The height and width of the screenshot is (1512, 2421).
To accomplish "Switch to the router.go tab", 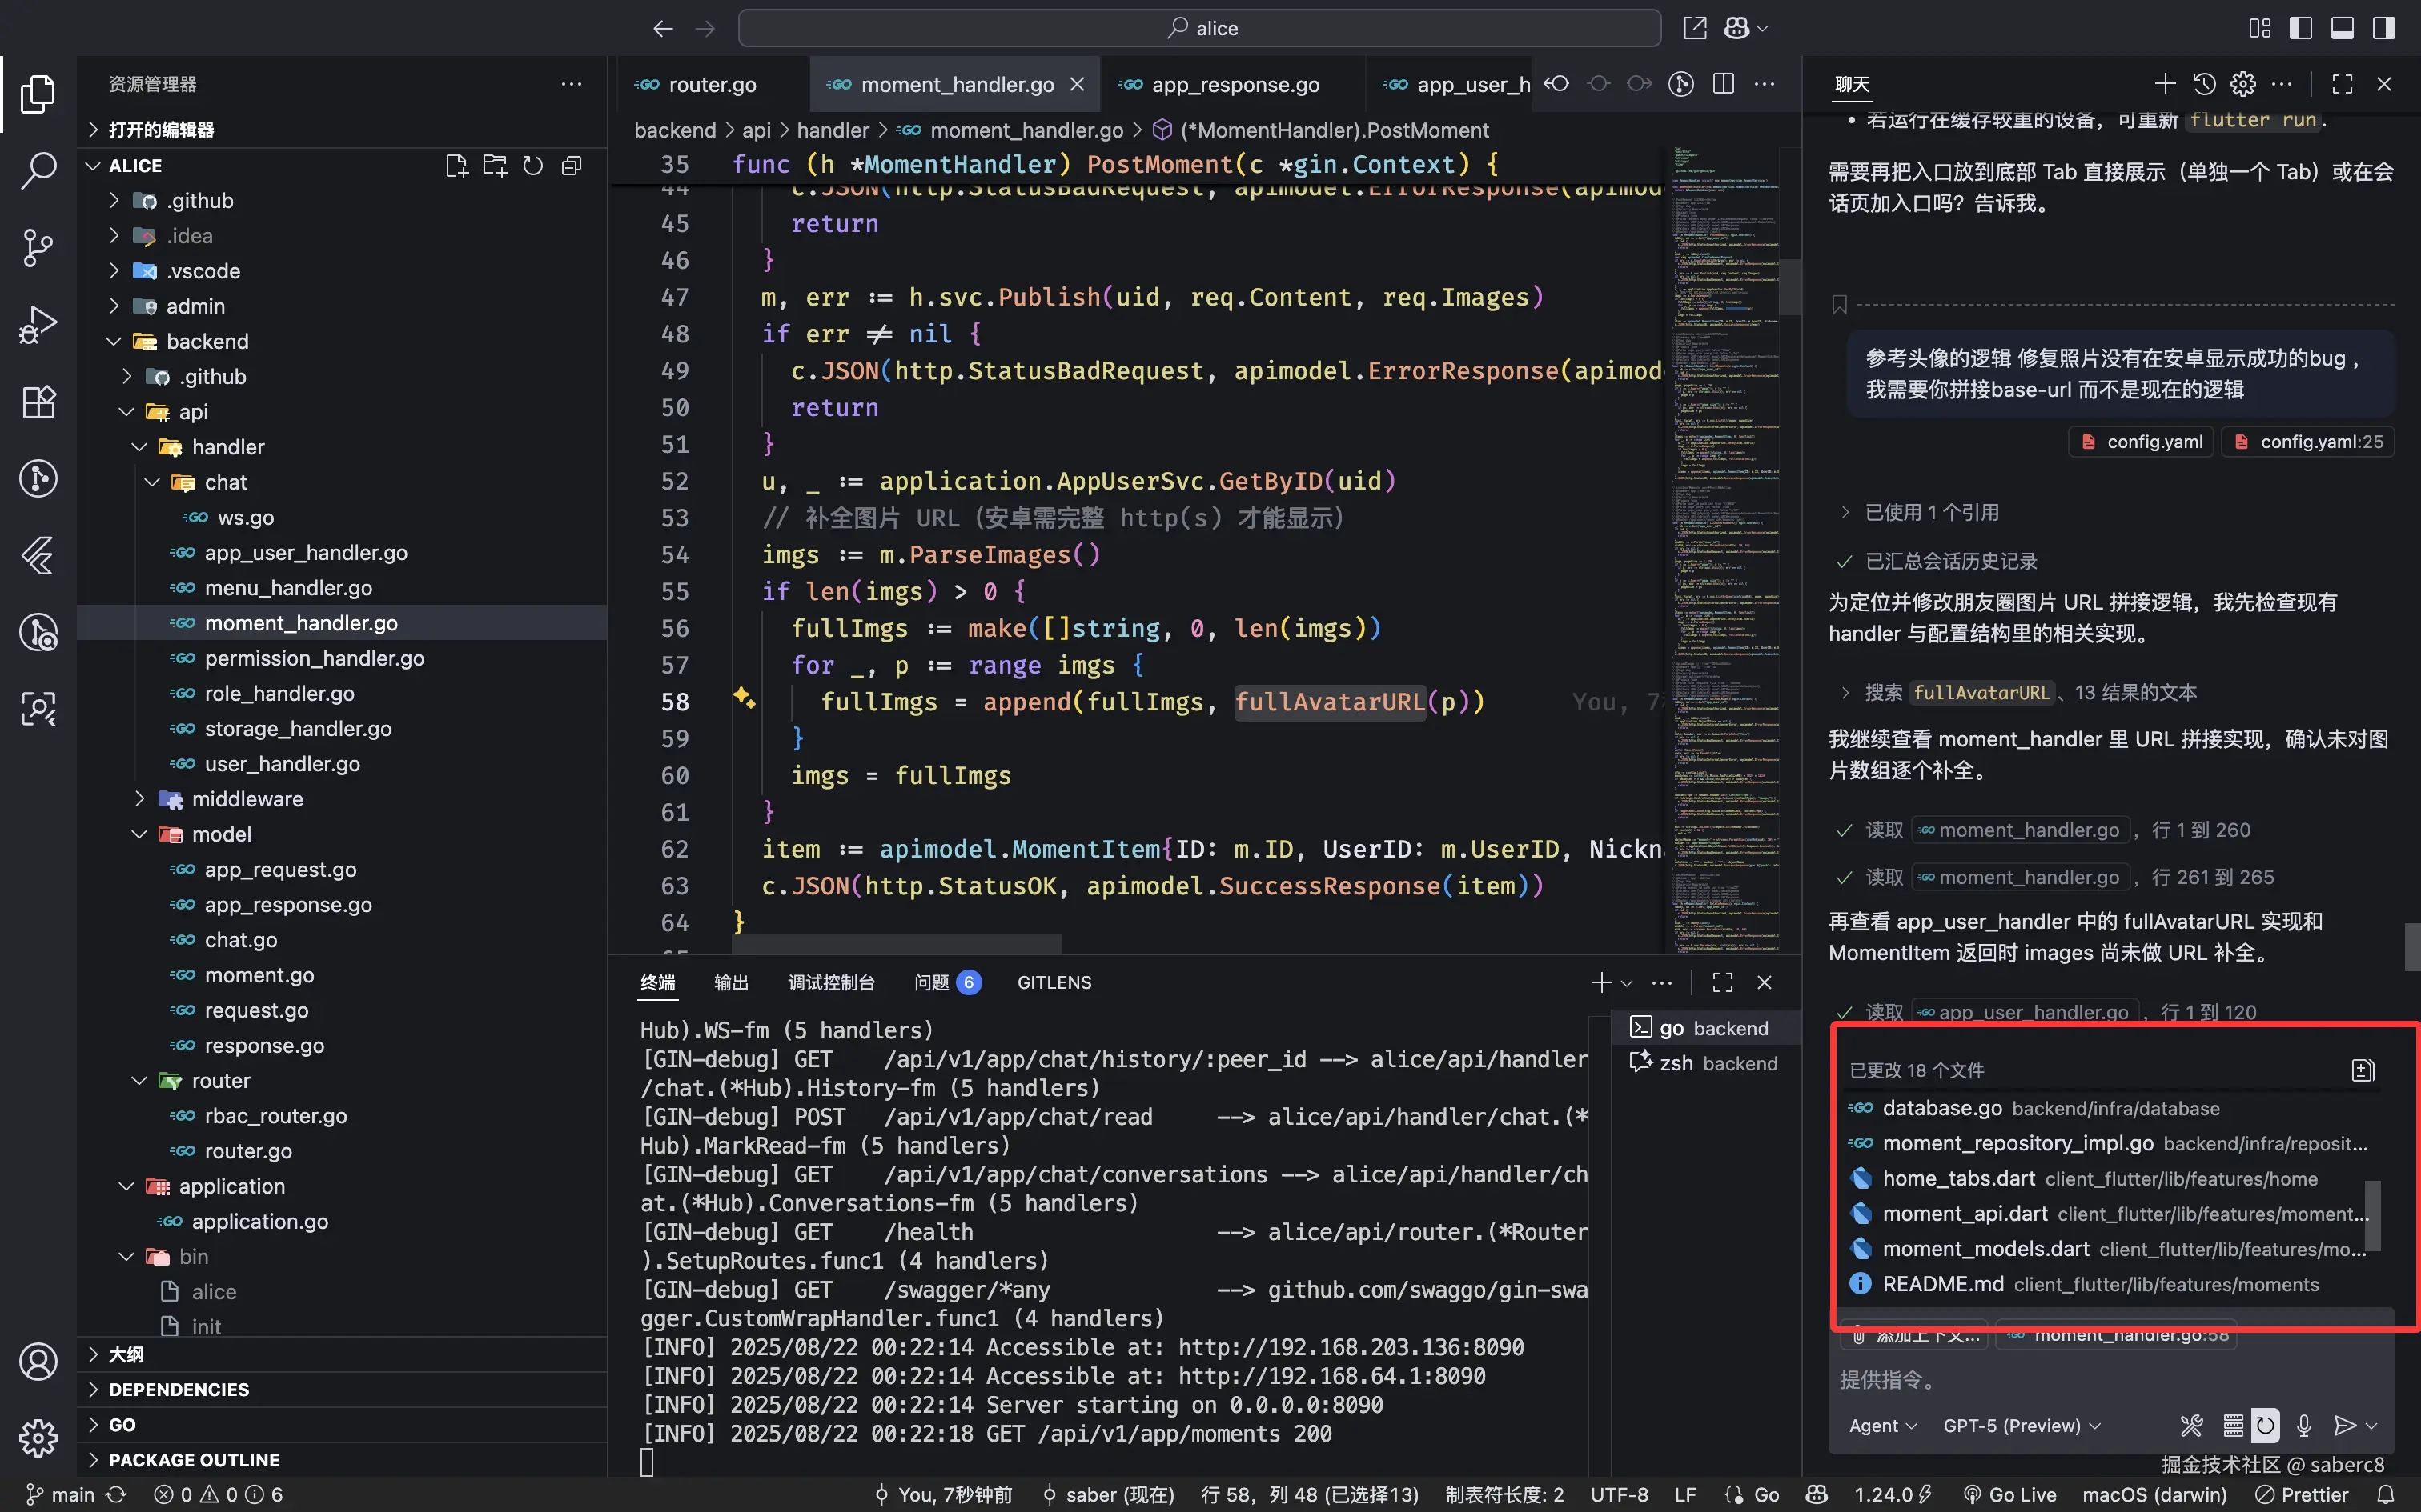I will (711, 85).
